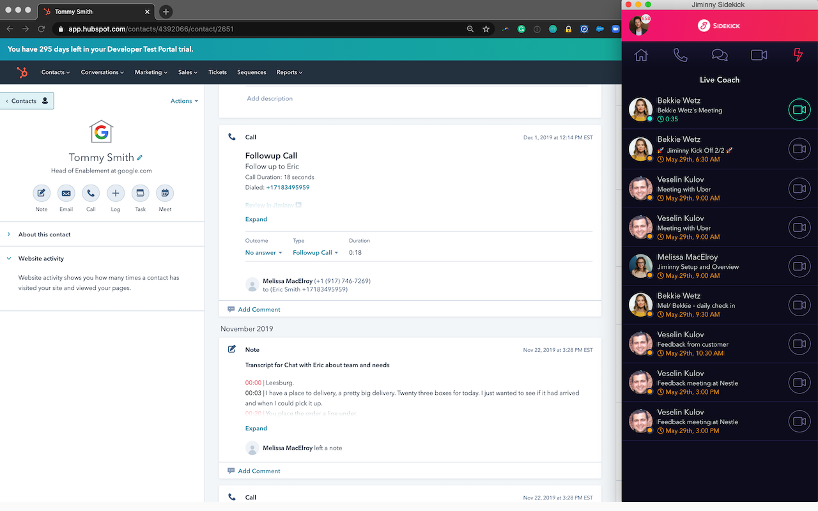The image size is (818, 511).
Task: Click the Meet calendar icon
Action: (165, 193)
